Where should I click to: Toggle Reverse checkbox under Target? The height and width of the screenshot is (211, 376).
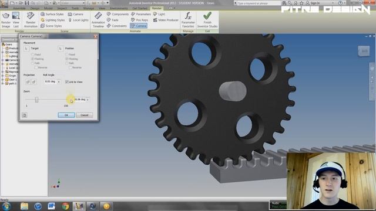(36, 67)
